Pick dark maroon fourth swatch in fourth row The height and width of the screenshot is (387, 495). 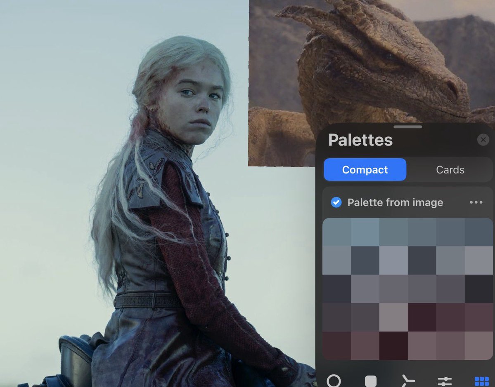422,317
